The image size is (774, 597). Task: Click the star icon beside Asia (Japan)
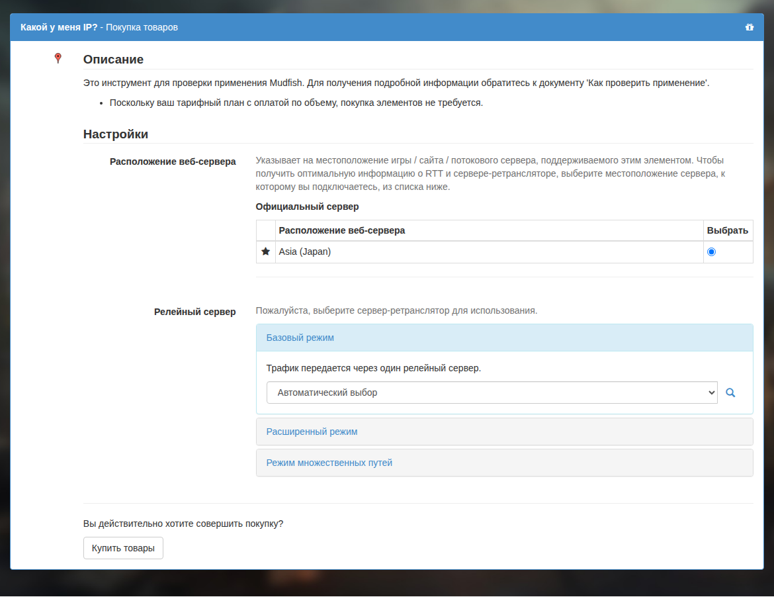click(x=265, y=252)
